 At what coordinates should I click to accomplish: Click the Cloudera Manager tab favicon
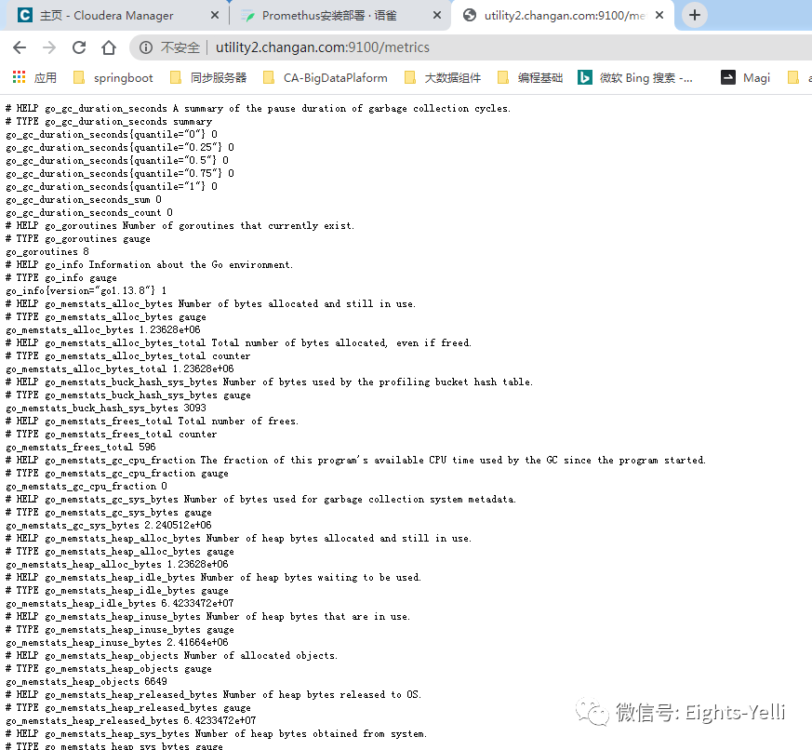point(24,15)
